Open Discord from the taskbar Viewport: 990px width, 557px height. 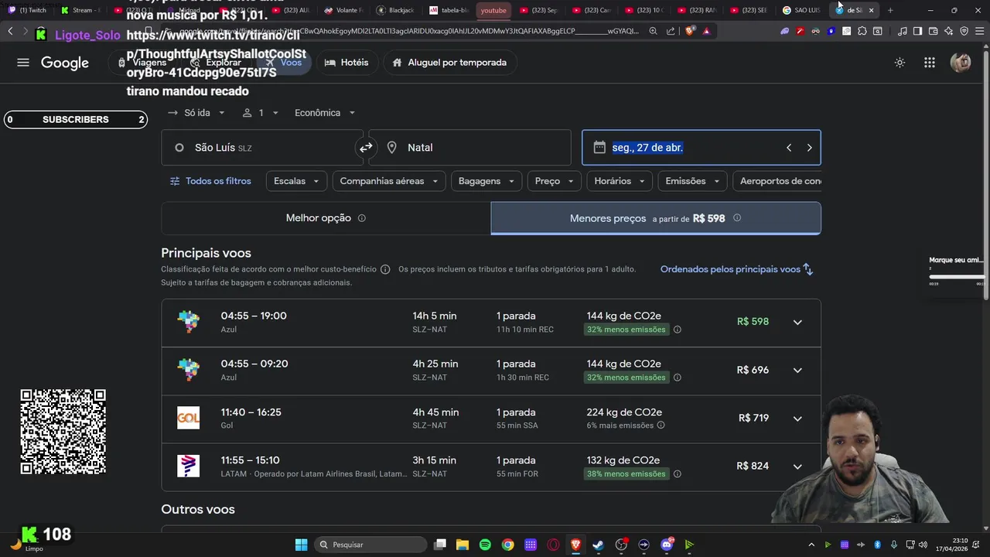tap(667, 545)
